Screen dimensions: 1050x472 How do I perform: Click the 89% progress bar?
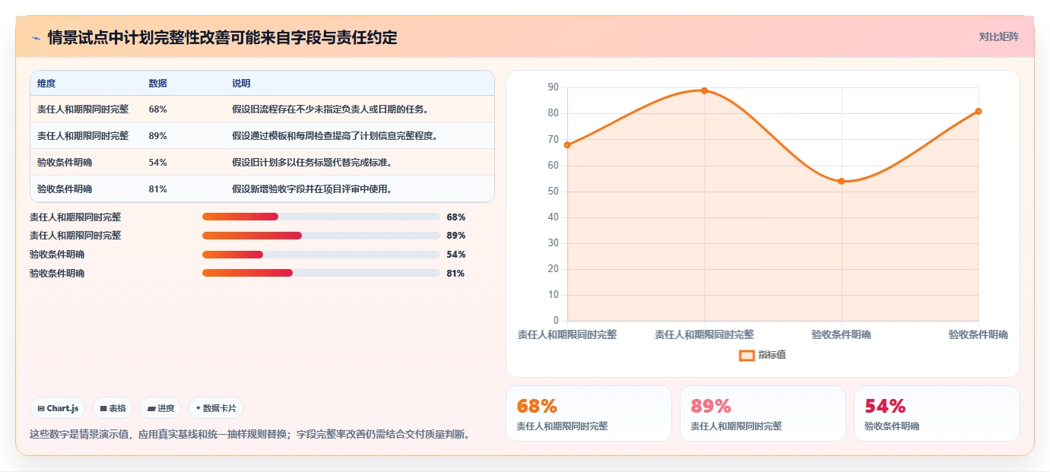321,236
